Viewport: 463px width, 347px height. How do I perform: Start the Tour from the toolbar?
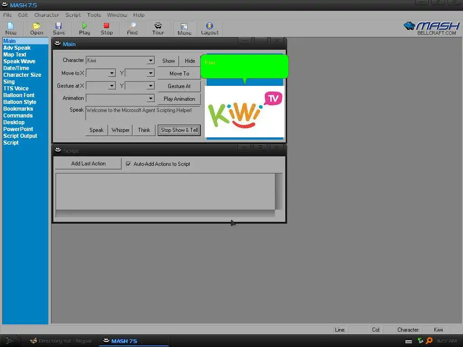pyautogui.click(x=158, y=28)
